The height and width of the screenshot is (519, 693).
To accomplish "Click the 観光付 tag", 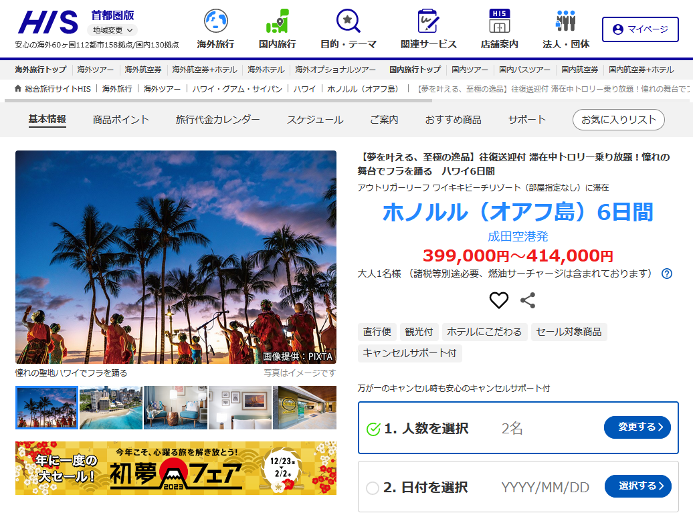I will pos(419,332).
